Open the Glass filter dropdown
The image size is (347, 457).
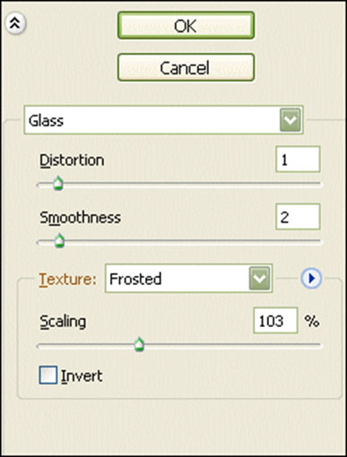pos(163,120)
